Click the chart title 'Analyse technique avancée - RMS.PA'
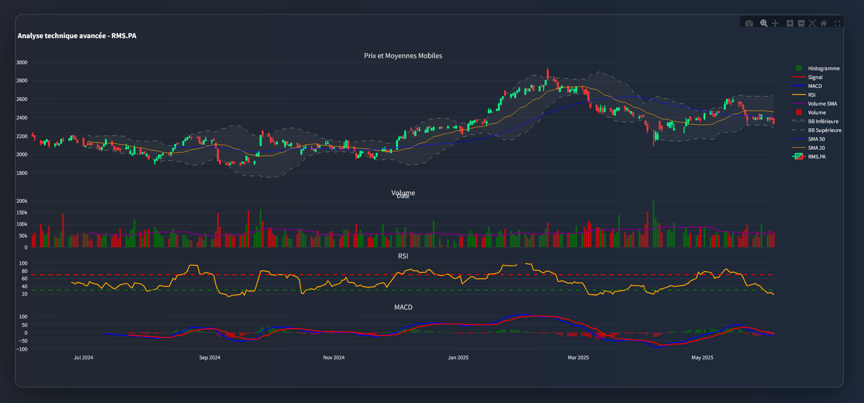This screenshot has height=403, width=864. [77, 36]
